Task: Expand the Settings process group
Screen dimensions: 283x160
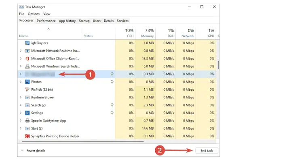Action: click(21, 113)
